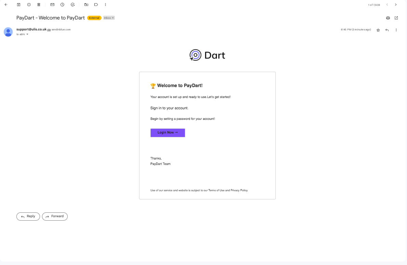
Task: Mark the email as unread
Action: coord(52,5)
